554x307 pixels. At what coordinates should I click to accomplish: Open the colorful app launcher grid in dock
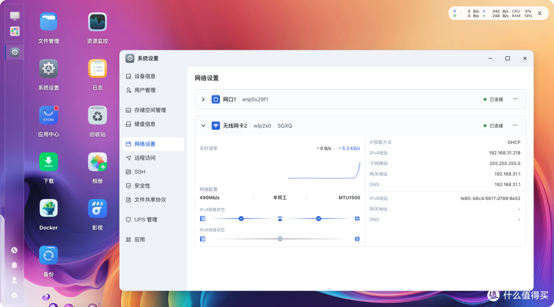[x=15, y=31]
